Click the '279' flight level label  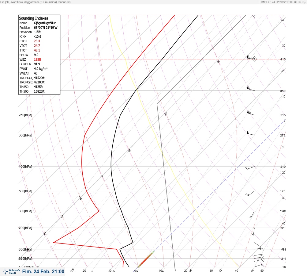tap(283, 135)
